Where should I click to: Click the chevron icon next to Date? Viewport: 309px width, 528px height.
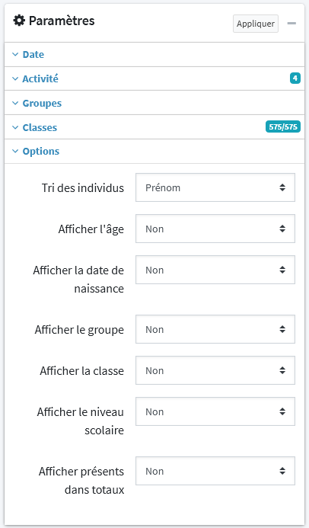point(15,54)
